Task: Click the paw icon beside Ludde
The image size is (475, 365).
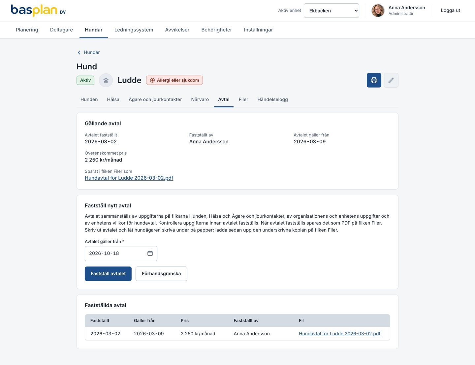Action: [106, 80]
